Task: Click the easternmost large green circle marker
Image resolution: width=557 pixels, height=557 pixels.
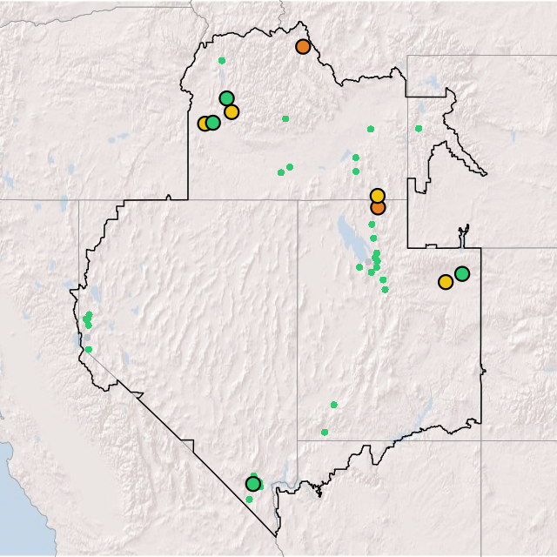Action: click(462, 273)
